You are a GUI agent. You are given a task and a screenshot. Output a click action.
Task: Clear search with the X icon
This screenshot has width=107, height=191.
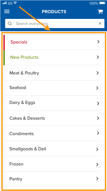click(x=100, y=23)
